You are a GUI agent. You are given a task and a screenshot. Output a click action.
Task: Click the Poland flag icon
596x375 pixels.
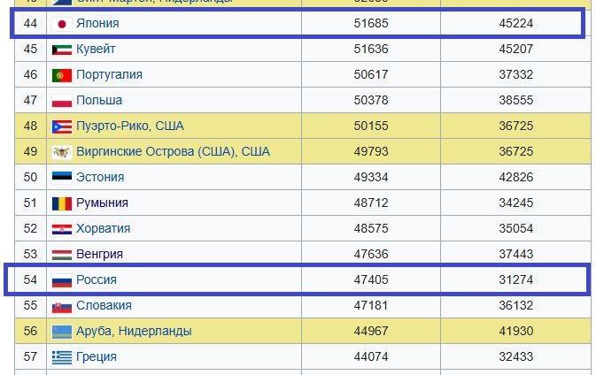pos(62,101)
